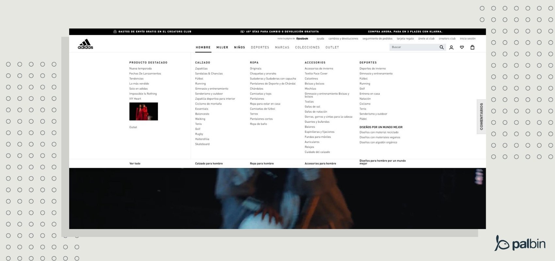Click in the Buscar search field
The width and height of the screenshot is (555, 261).
click(x=413, y=47)
